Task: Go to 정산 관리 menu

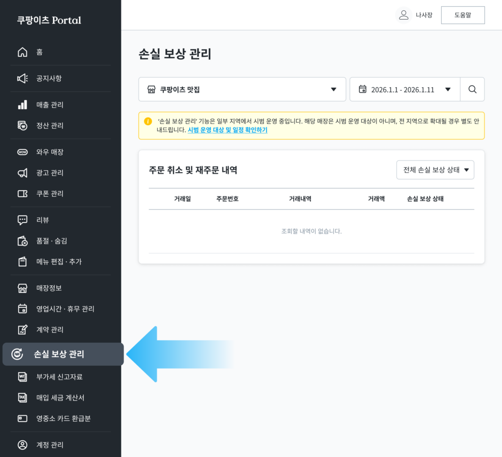Action: [x=50, y=126]
